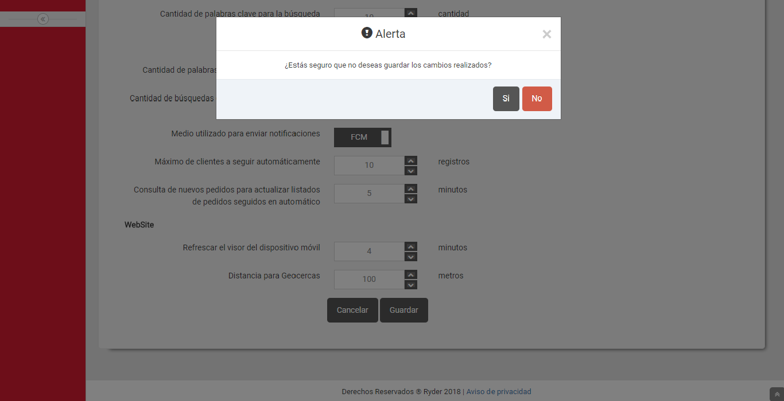This screenshot has height=401, width=784.
Task: Decrease distancia para Geocercas meters
Action: pos(410,285)
